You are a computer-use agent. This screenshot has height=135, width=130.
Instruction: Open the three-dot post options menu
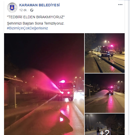point(120,5)
